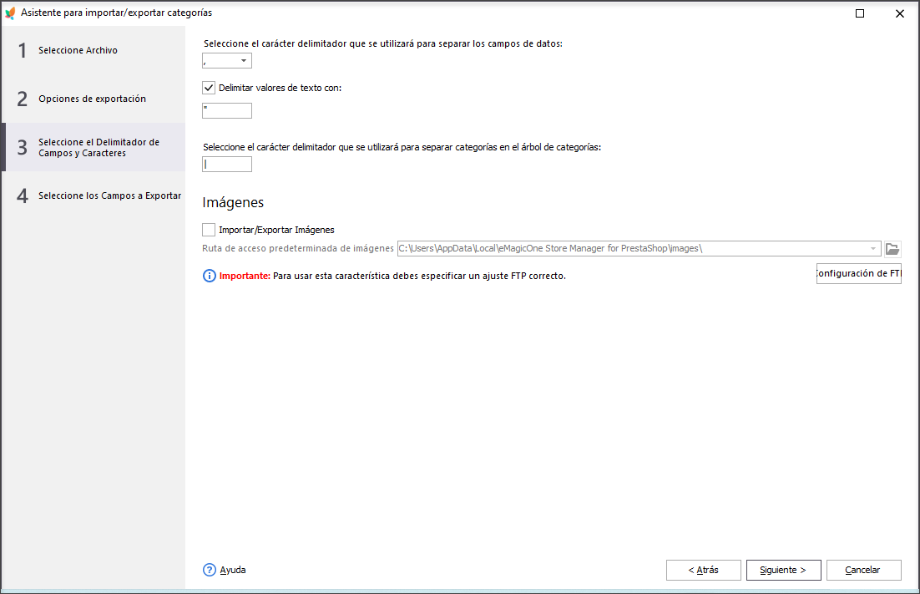Enable Importar/Exportar Imágenes checkbox

(x=209, y=230)
